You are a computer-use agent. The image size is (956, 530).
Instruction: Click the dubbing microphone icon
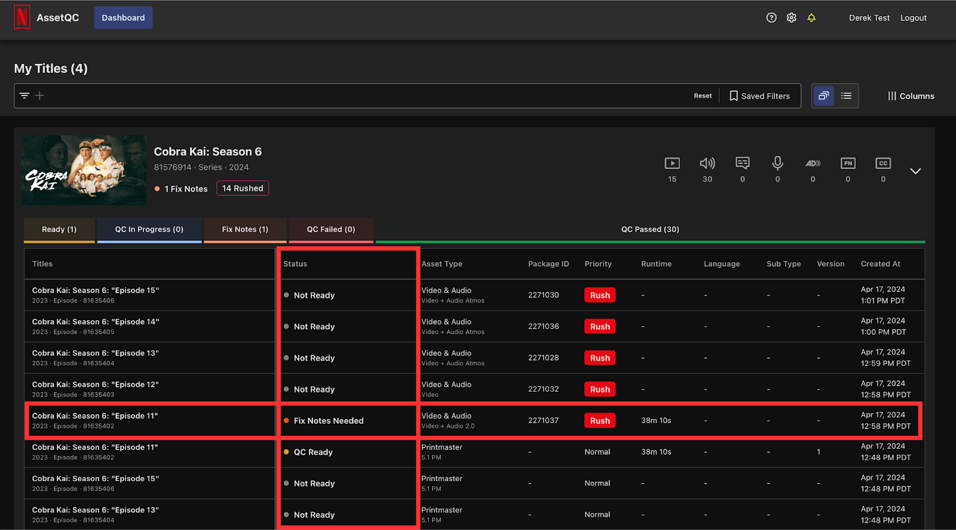[x=777, y=163]
